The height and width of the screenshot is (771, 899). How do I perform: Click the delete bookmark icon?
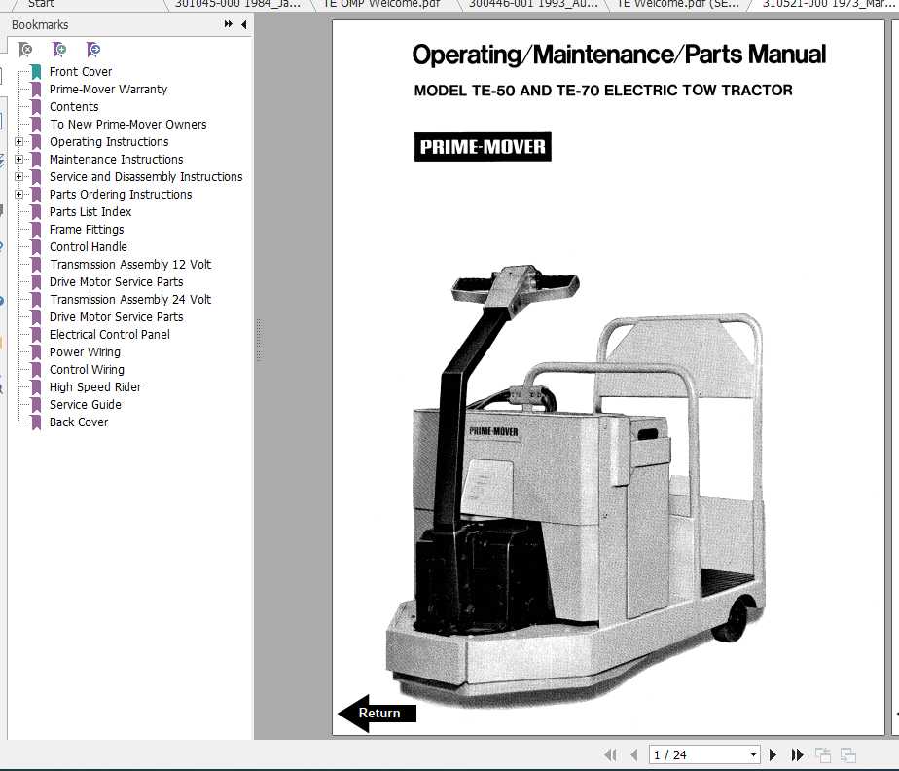pyautogui.click(x=24, y=49)
